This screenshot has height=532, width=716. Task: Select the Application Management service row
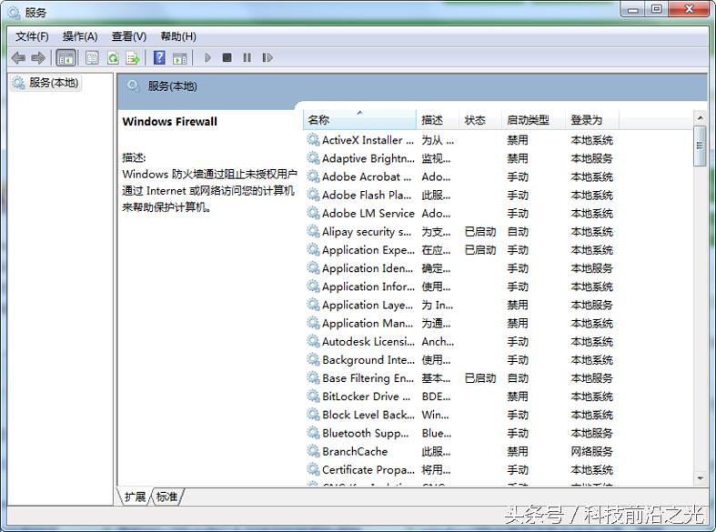pyautogui.click(x=460, y=323)
